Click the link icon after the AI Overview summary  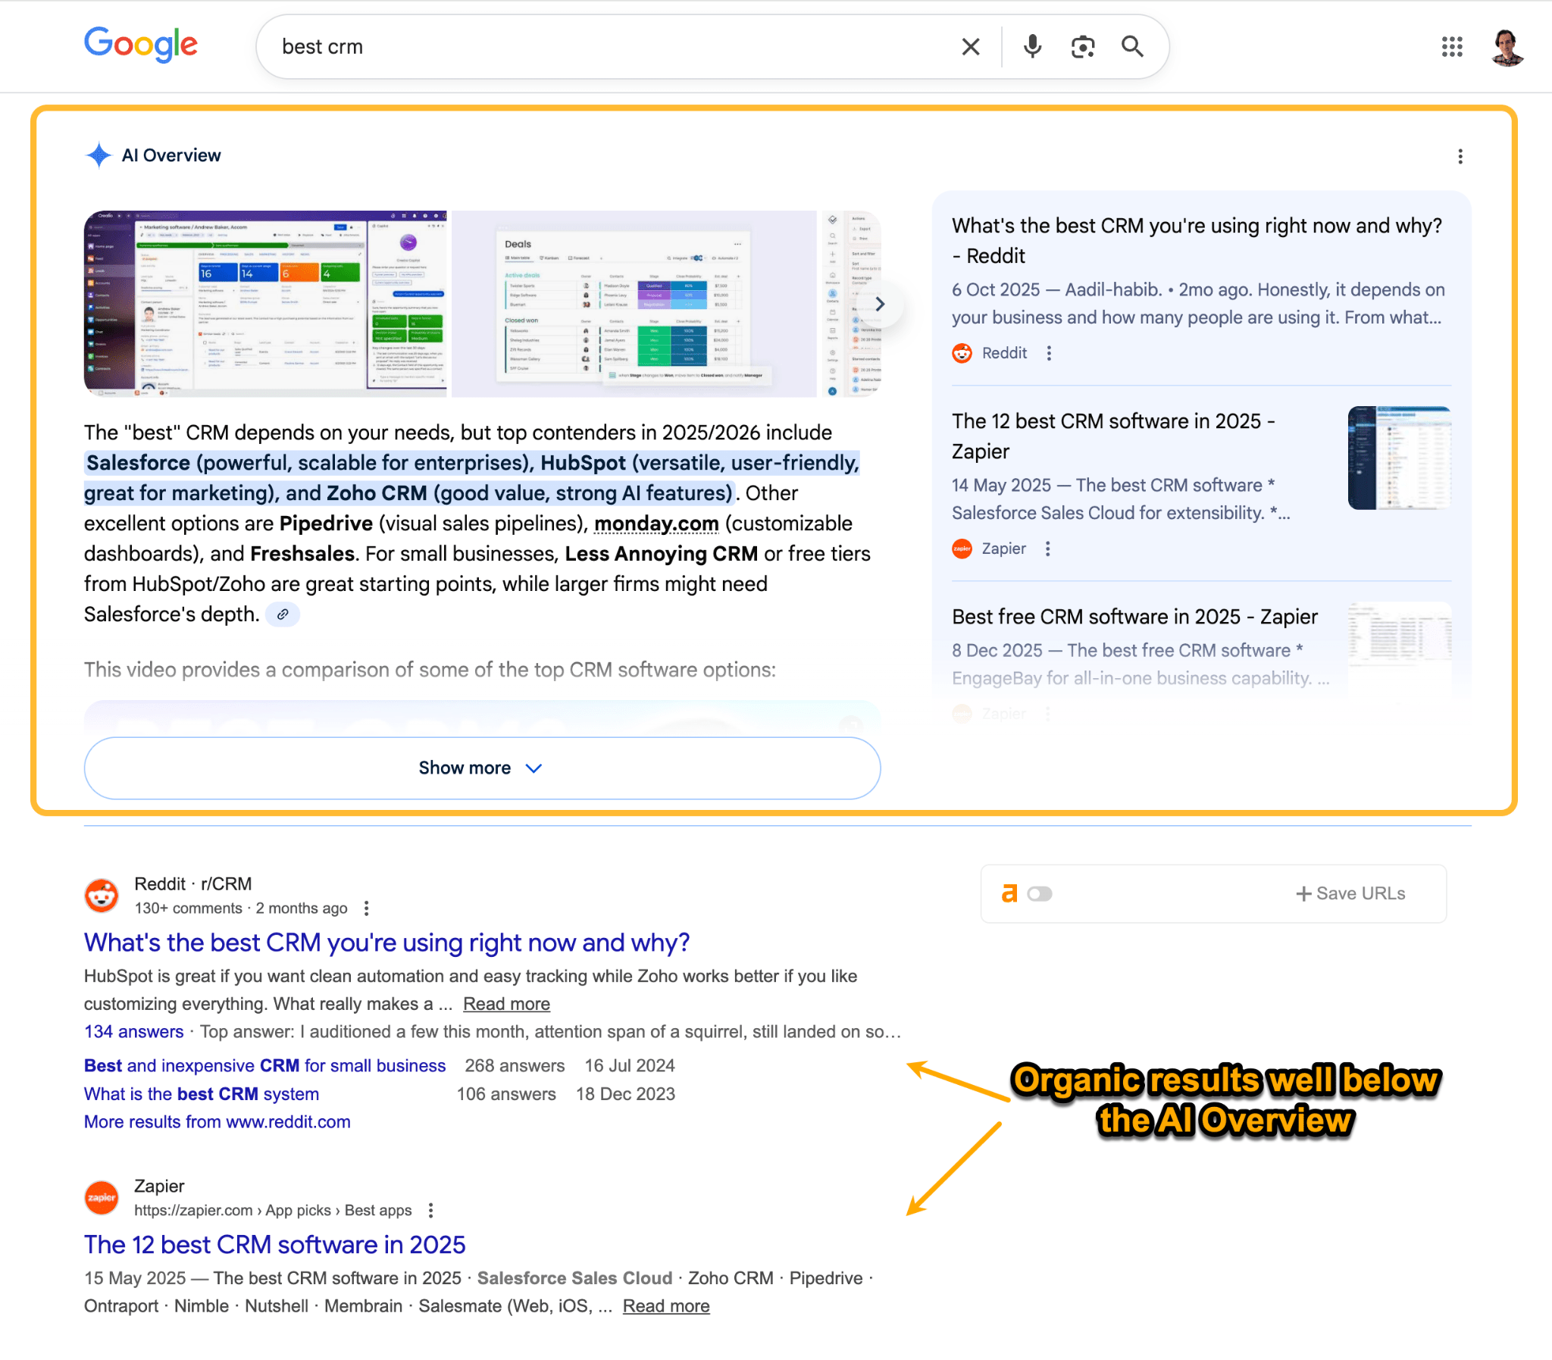[284, 614]
